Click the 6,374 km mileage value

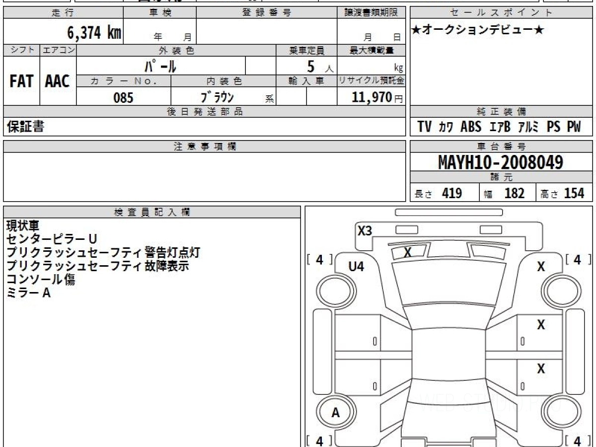point(94,33)
